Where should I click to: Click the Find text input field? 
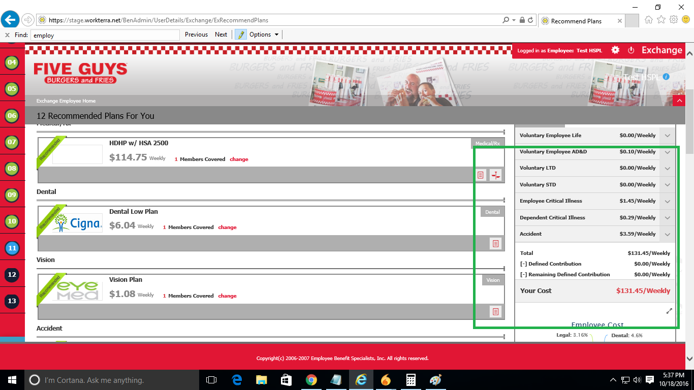pos(105,35)
